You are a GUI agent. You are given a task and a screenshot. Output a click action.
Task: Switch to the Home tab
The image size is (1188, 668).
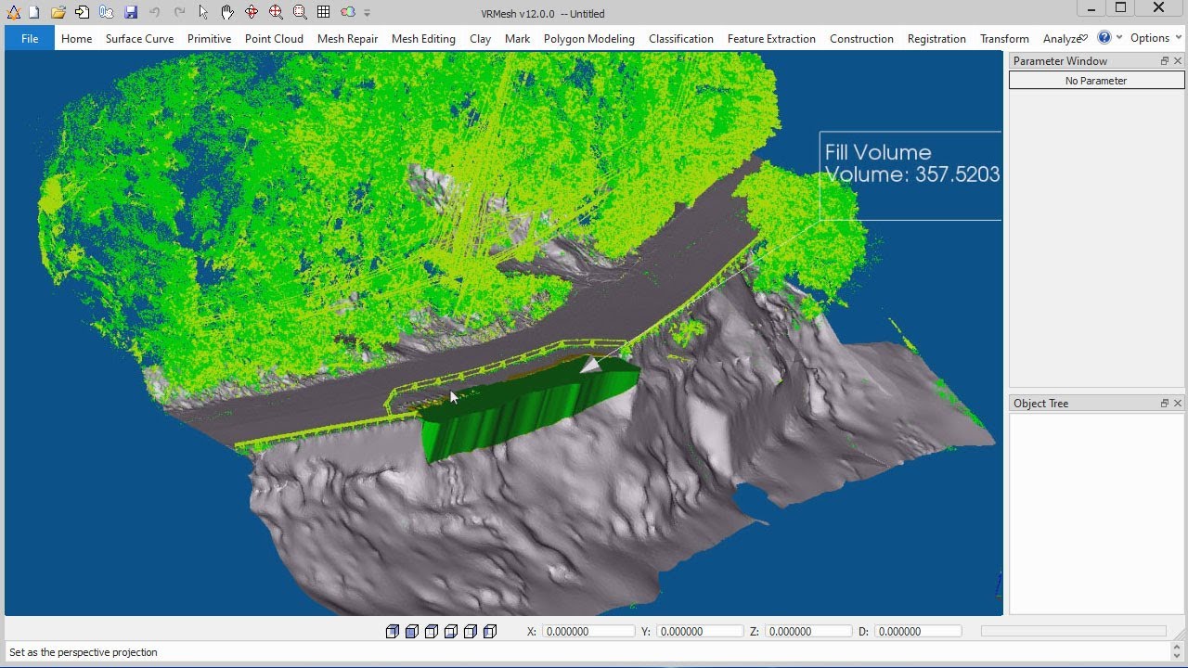point(76,38)
